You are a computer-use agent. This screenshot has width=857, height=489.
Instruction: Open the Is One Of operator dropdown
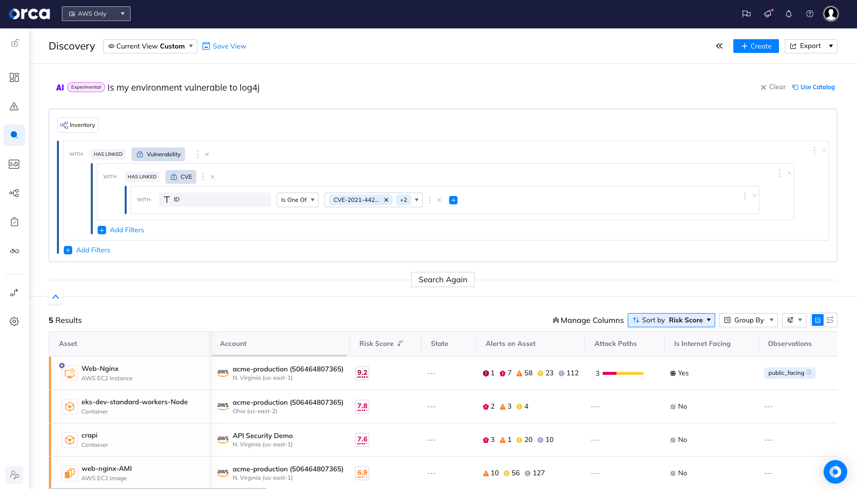[x=297, y=200]
